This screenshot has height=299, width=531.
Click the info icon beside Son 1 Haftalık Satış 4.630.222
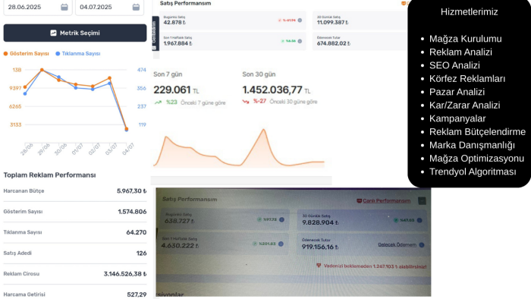pos(281,244)
